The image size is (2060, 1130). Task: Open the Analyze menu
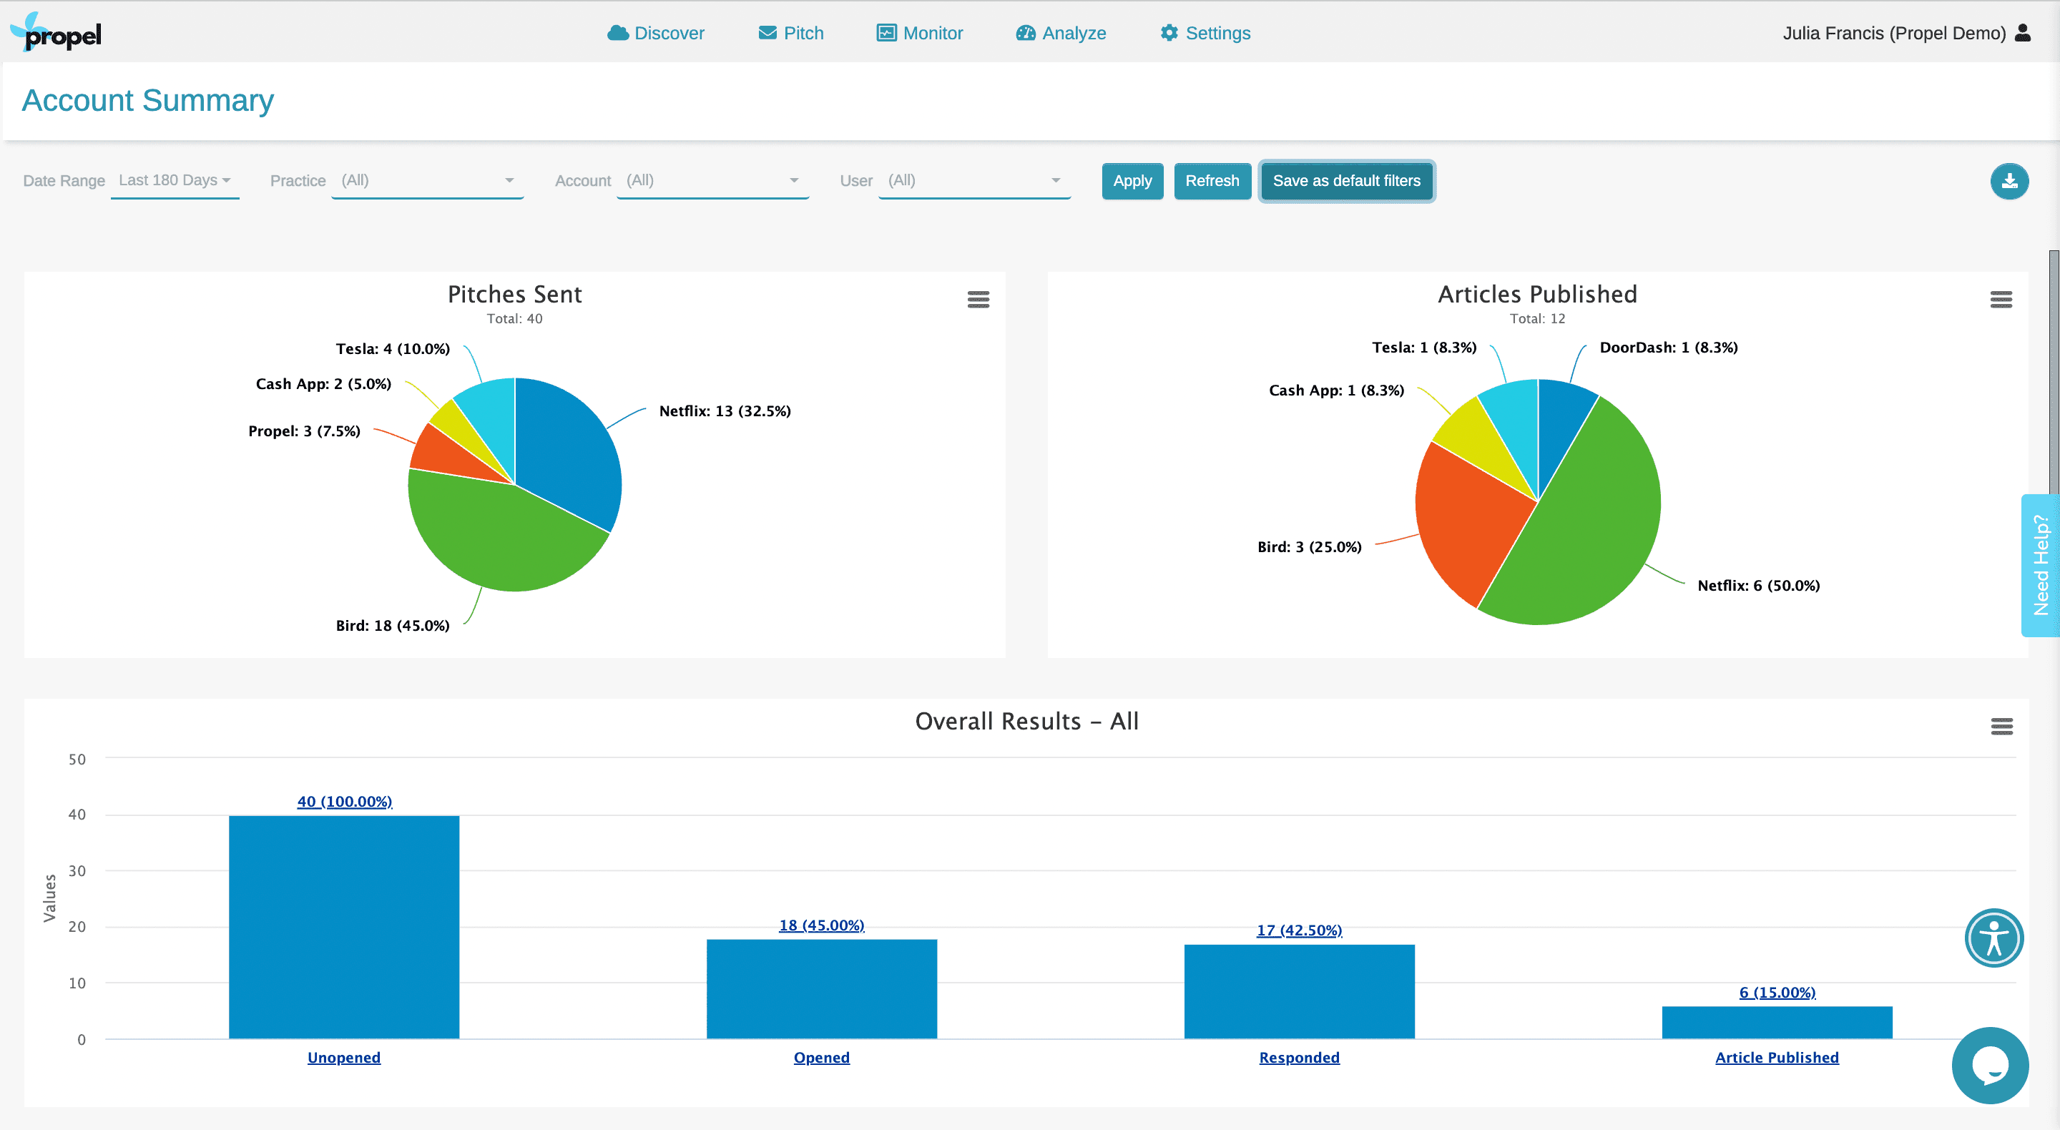1060,34
